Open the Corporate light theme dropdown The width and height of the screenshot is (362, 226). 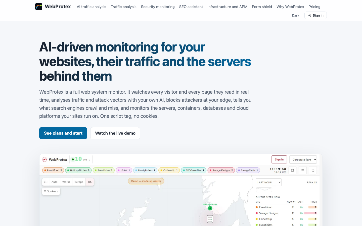pyautogui.click(x=303, y=159)
